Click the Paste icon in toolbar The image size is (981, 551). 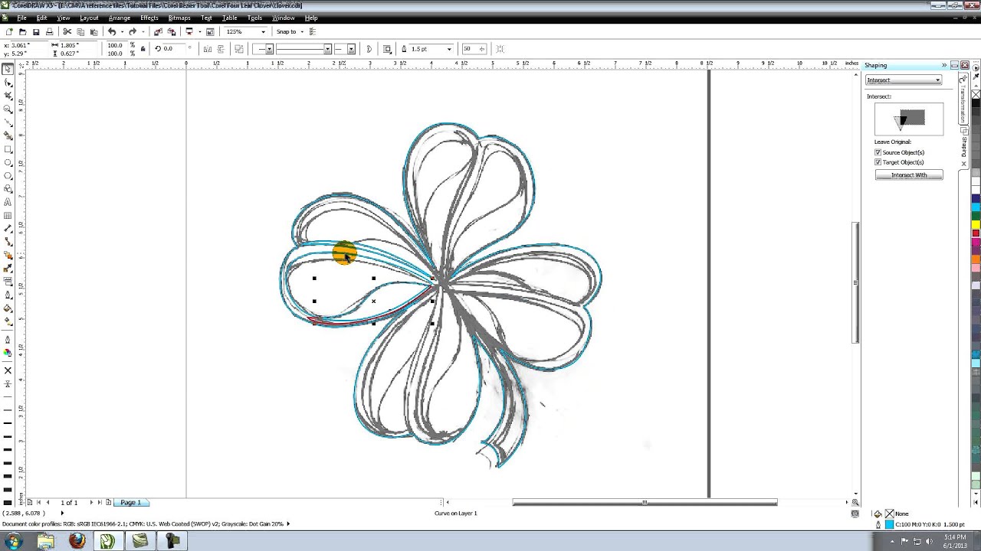(94, 31)
